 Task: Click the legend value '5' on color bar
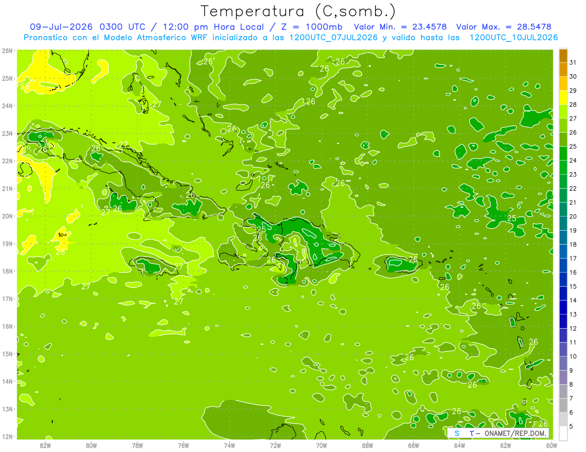click(x=572, y=427)
